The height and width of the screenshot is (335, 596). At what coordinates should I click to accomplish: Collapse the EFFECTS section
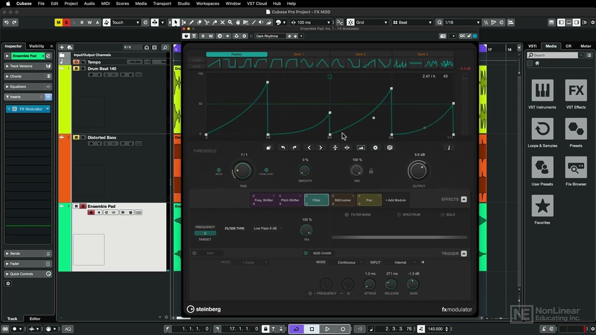tap(464, 199)
